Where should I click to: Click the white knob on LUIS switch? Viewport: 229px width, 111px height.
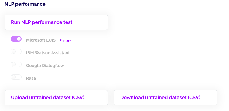(x=19, y=39)
